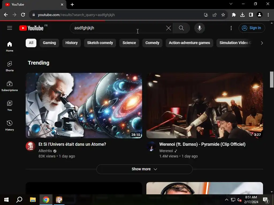Click the browser address bar URL
The width and height of the screenshot is (274, 205).
pos(76,15)
